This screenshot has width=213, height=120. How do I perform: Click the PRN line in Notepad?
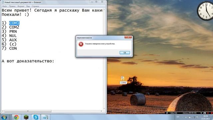[9, 31]
